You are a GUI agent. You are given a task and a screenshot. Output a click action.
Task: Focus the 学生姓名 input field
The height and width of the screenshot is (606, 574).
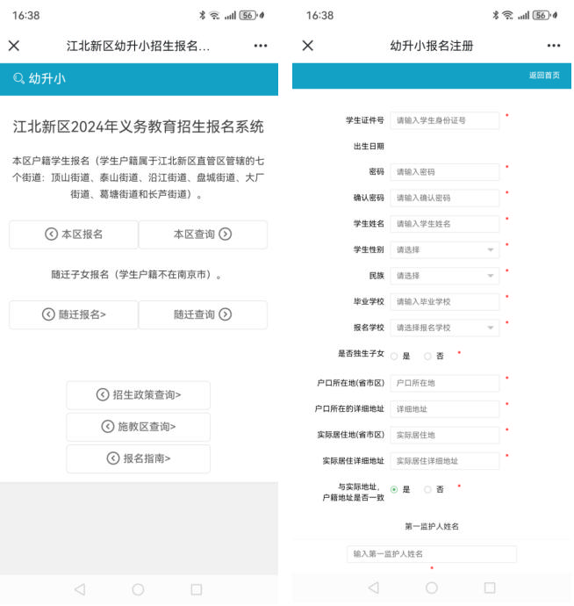[x=445, y=224]
